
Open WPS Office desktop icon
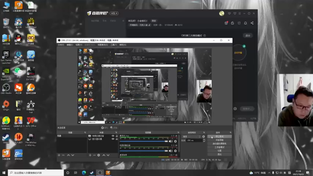click(31, 122)
